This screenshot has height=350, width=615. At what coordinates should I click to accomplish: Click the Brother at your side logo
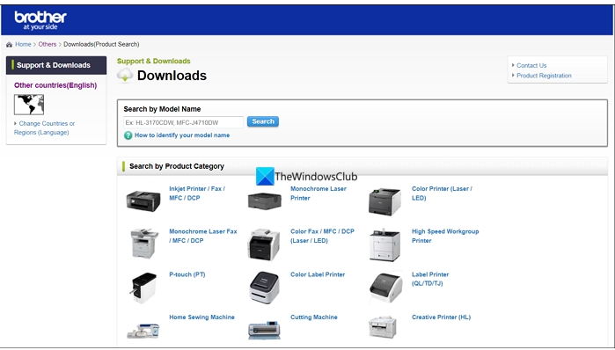40,20
